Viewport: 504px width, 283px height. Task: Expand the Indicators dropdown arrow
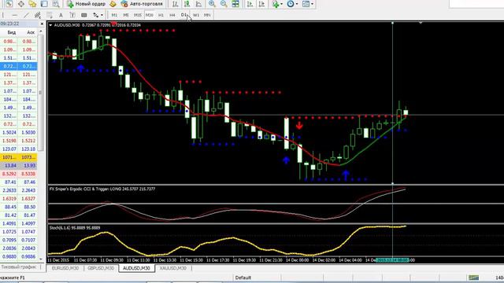click(x=282, y=4)
